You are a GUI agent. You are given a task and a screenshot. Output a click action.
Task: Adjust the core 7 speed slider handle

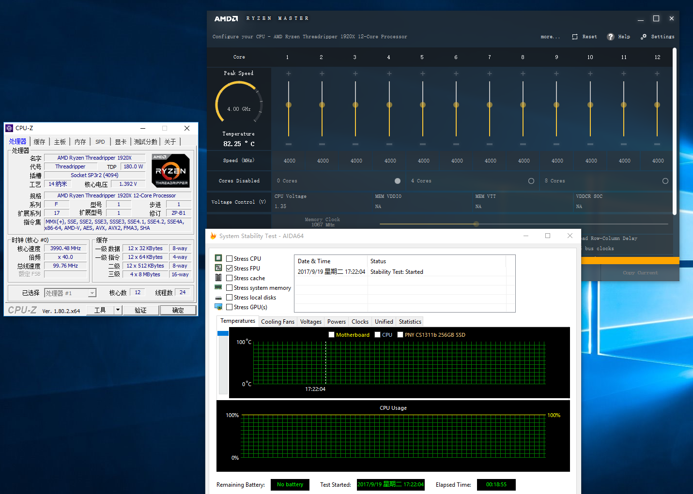490,105
